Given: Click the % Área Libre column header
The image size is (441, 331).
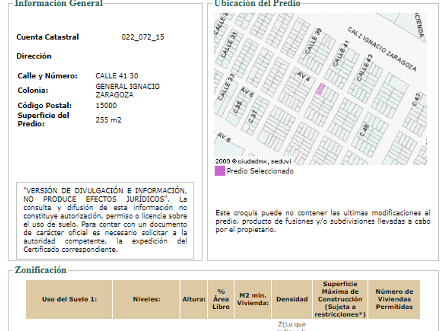Looking at the screenshot, I should pyautogui.click(x=221, y=299).
